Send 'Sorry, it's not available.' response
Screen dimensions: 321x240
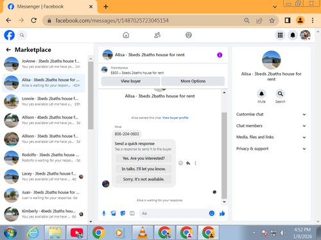pyautogui.click(x=144, y=179)
